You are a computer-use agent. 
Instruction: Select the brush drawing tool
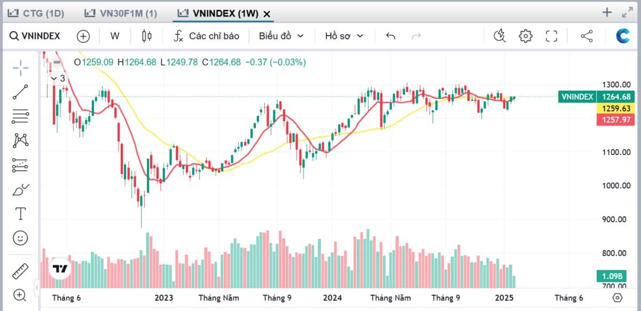(x=20, y=189)
